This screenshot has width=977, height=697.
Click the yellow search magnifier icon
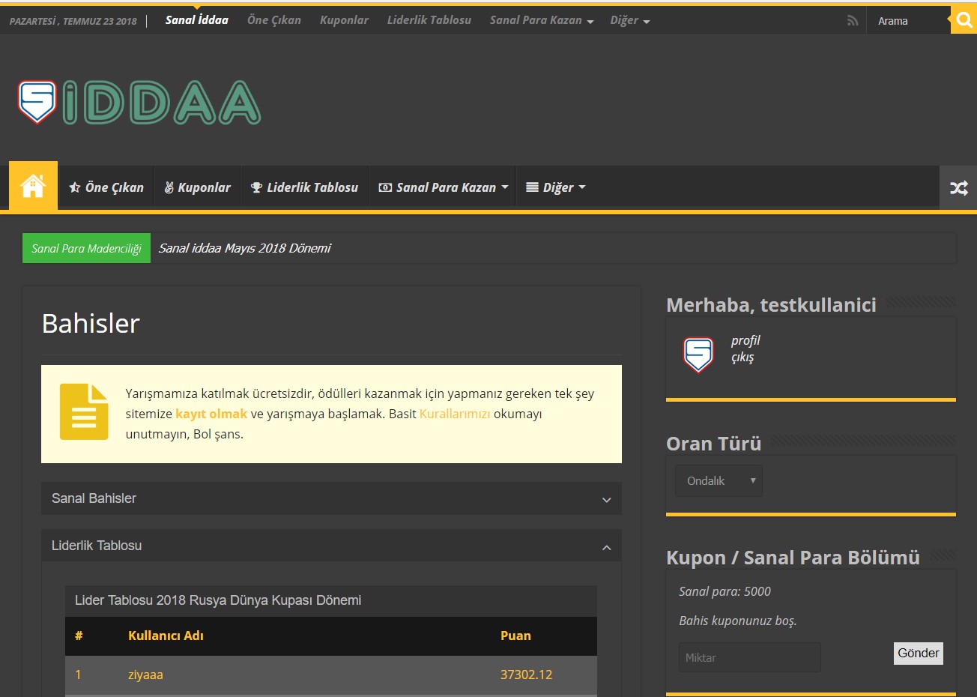(x=964, y=20)
